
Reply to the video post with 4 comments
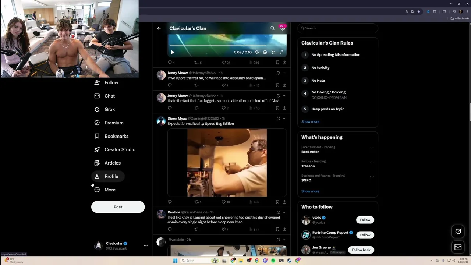coord(171,63)
